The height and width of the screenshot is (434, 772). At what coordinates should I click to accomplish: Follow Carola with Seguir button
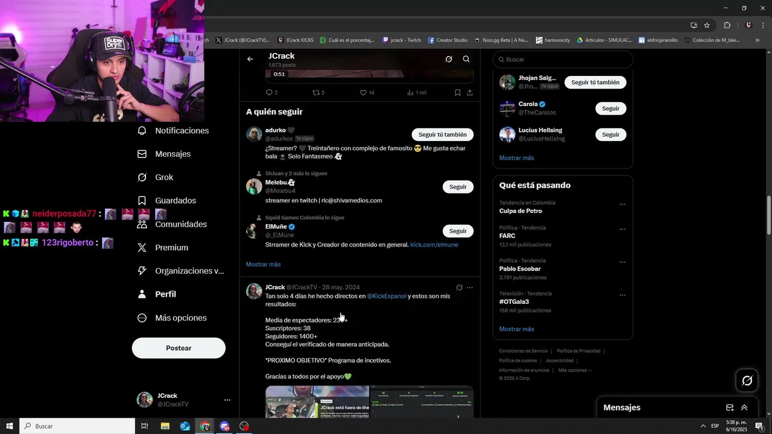coord(611,108)
